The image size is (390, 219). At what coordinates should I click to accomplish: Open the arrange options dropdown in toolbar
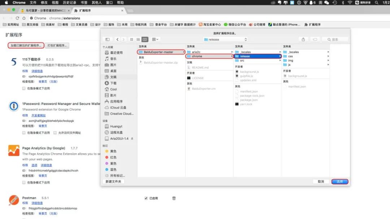[155, 39]
